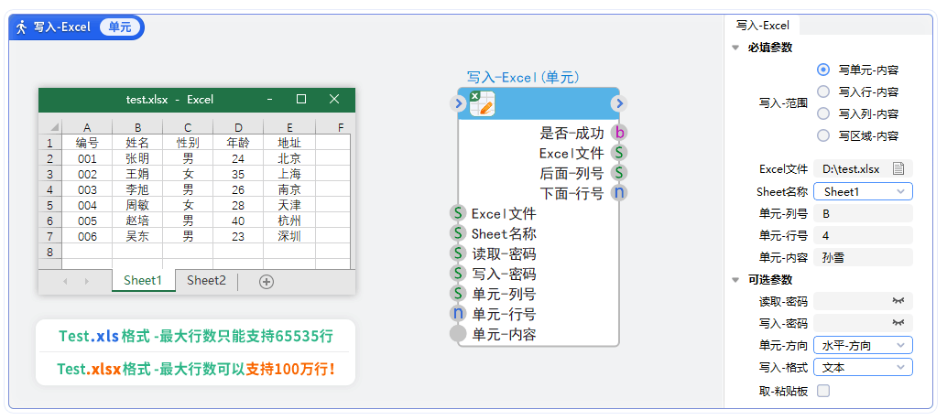947x420 pixels.
Task: Open the Sheet名称 dropdown showing Sheet1
Action: point(863,192)
